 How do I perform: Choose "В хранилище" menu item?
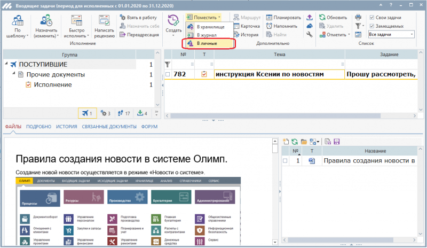tap(209, 27)
